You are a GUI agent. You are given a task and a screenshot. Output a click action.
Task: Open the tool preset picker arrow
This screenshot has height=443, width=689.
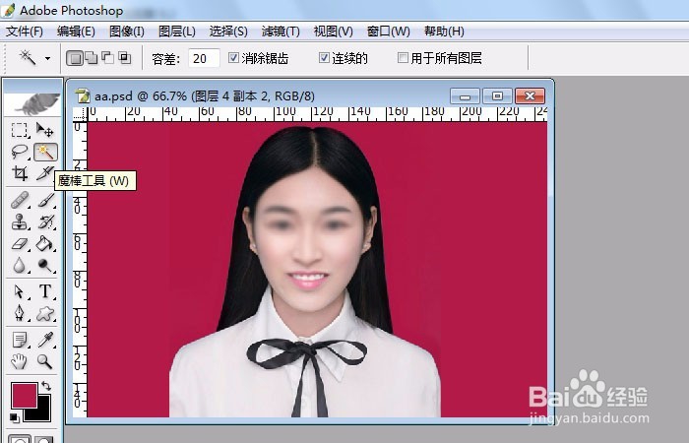click(x=47, y=58)
